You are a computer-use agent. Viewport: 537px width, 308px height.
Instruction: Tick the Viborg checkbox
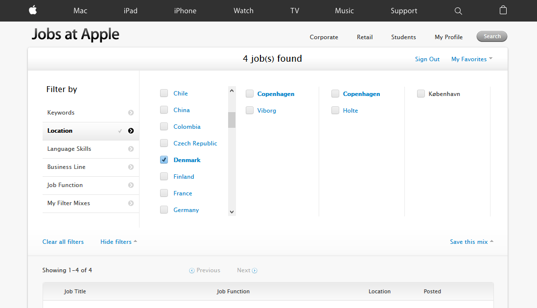pyautogui.click(x=250, y=110)
